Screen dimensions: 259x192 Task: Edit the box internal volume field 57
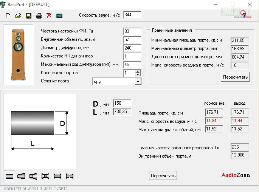pyautogui.click(x=132, y=40)
